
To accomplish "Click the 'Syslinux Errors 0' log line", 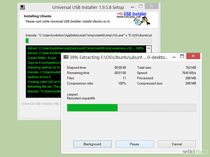I will [39, 77].
